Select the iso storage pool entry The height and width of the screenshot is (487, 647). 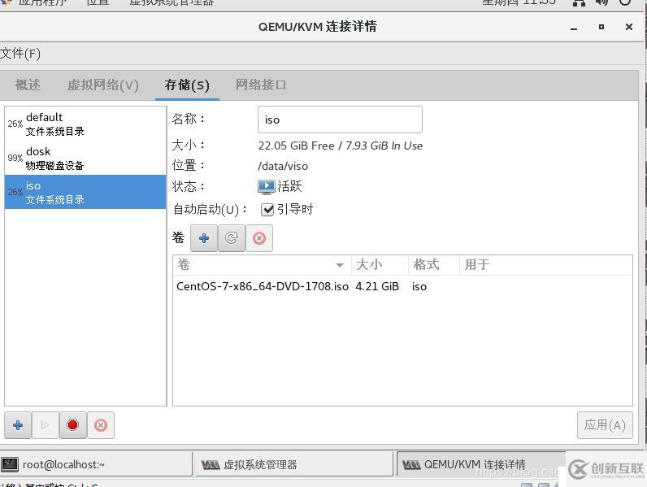85,192
